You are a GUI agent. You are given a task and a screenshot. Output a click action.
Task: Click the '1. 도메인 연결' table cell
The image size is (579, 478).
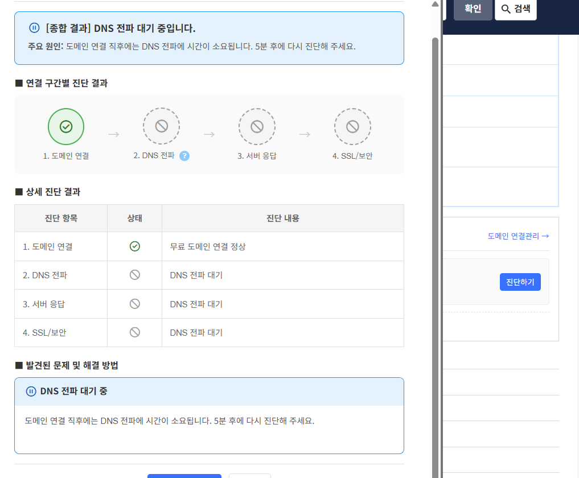pyautogui.click(x=61, y=246)
